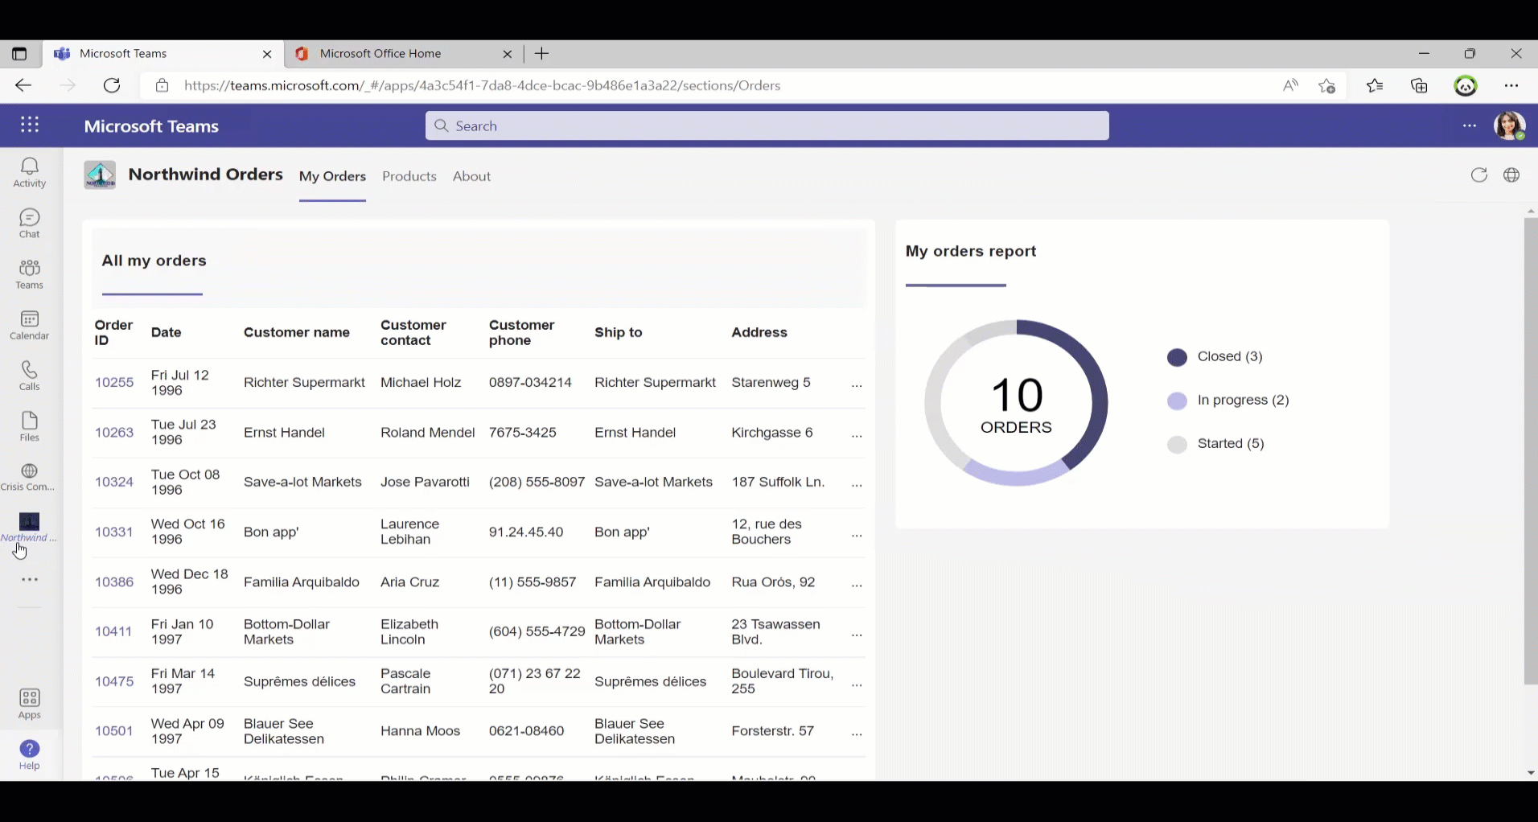1538x822 pixels.
Task: Open the Calendar from the sidebar
Action: (x=29, y=325)
